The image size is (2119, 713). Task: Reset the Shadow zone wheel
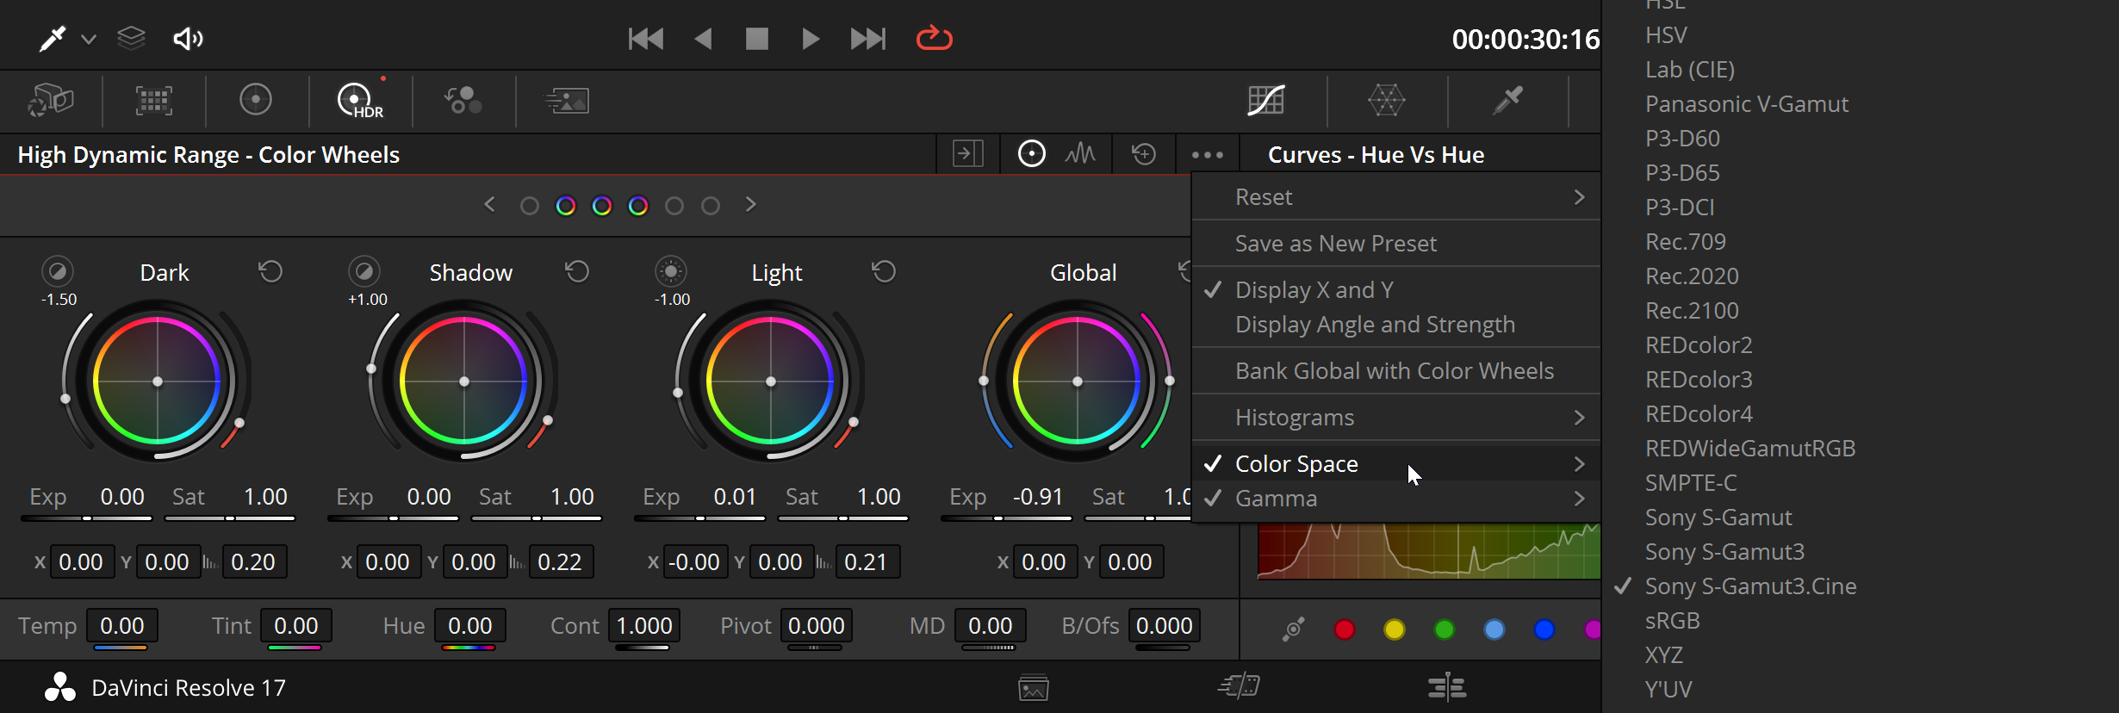pyautogui.click(x=577, y=272)
